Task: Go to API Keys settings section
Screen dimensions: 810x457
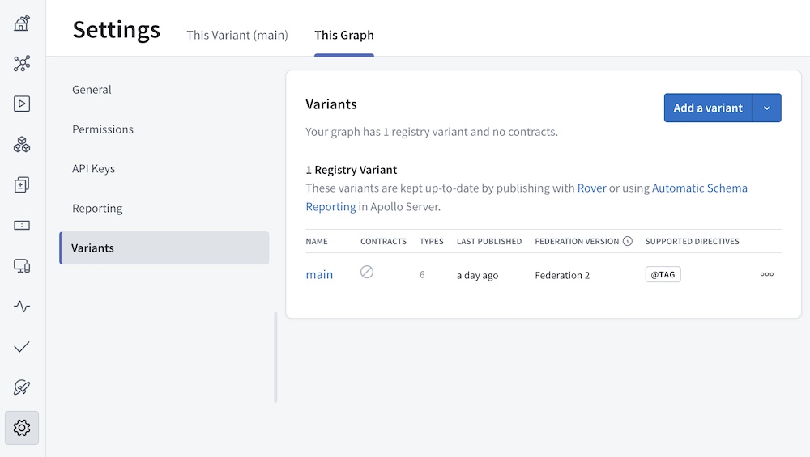Action: coord(94,168)
